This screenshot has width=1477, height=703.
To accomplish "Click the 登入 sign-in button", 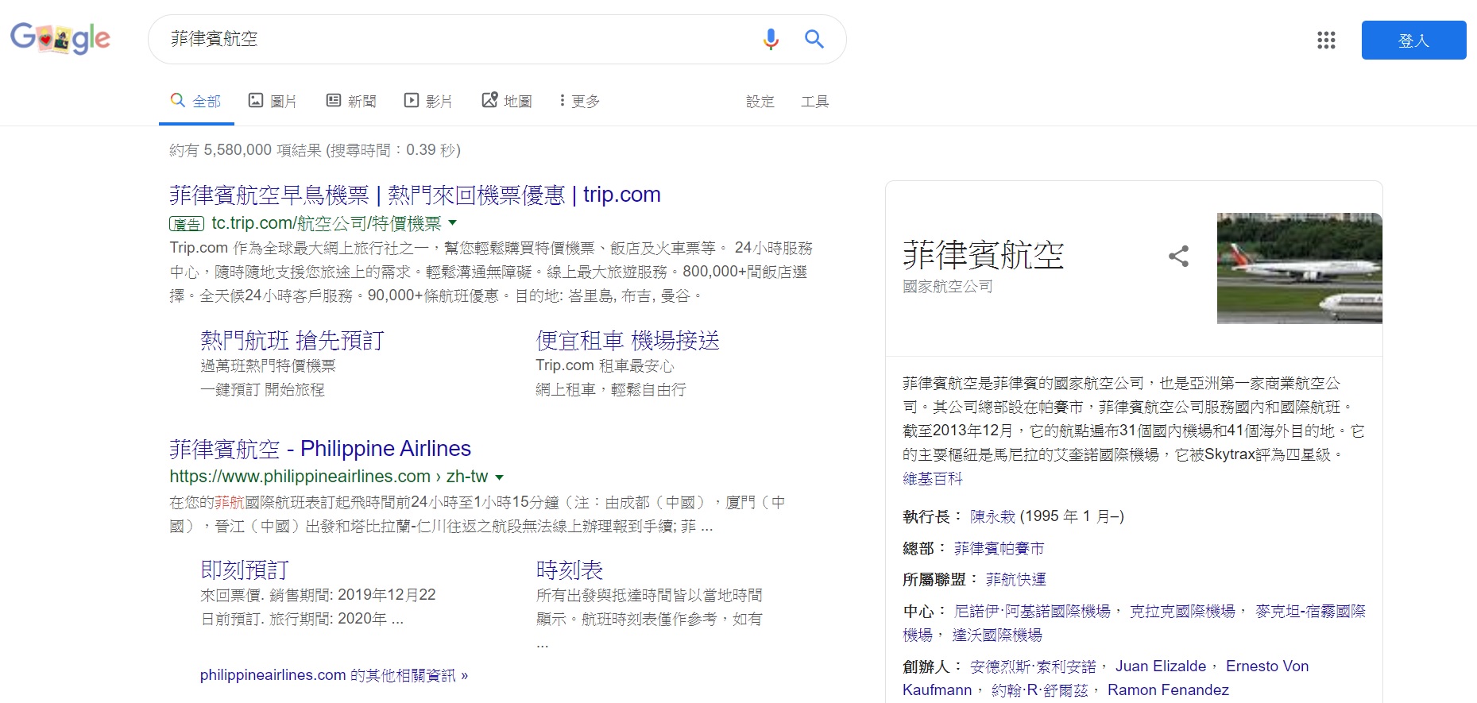I will pyautogui.click(x=1413, y=41).
